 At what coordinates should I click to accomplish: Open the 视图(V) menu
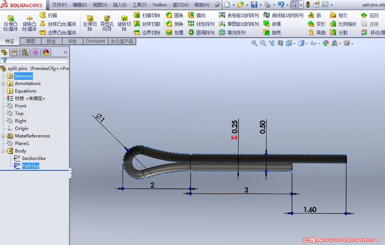[100, 4]
